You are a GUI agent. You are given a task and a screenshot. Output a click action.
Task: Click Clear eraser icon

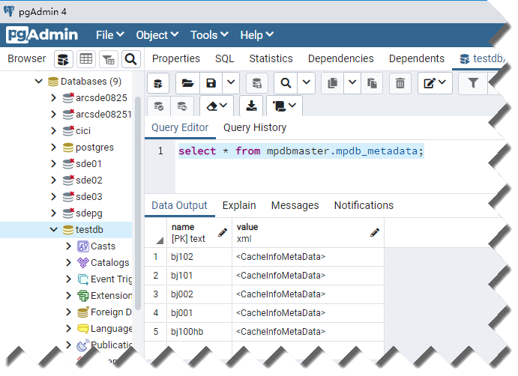click(211, 106)
